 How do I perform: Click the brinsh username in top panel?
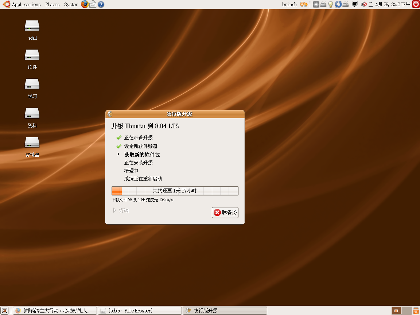click(x=289, y=4)
